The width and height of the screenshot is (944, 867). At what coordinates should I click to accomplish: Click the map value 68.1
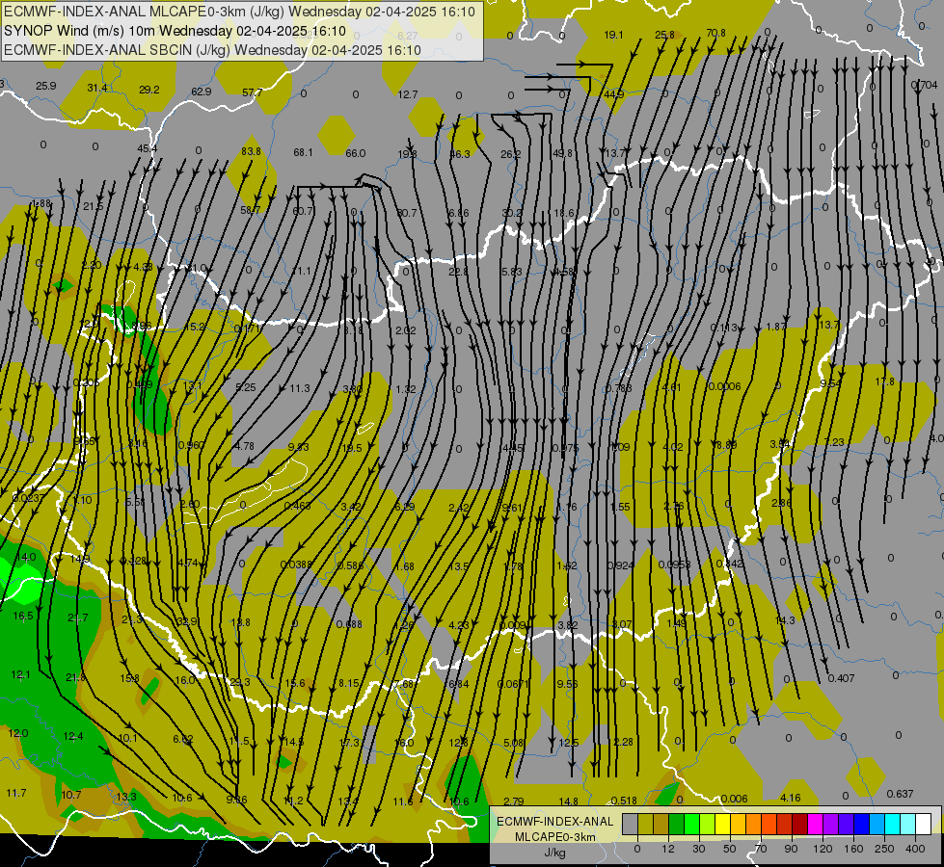[x=303, y=152]
